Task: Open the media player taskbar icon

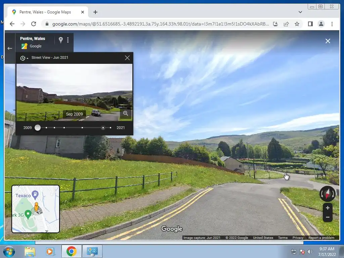Action: click(50, 251)
